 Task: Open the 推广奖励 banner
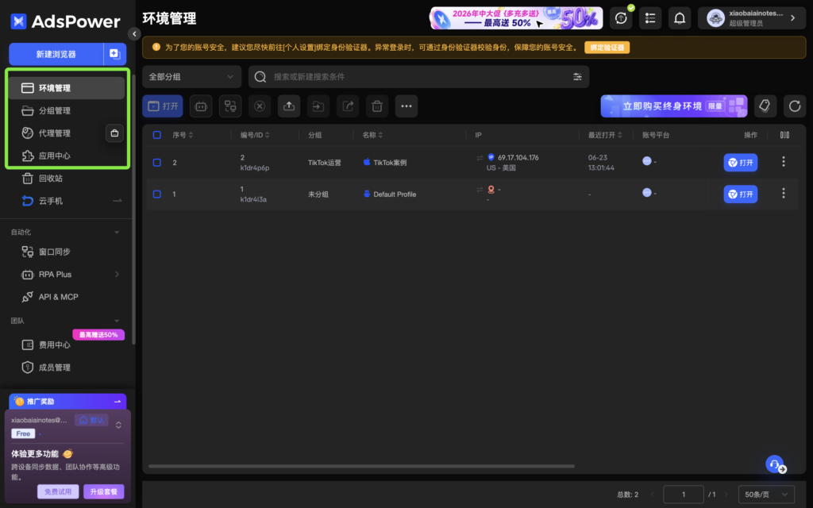tap(67, 401)
